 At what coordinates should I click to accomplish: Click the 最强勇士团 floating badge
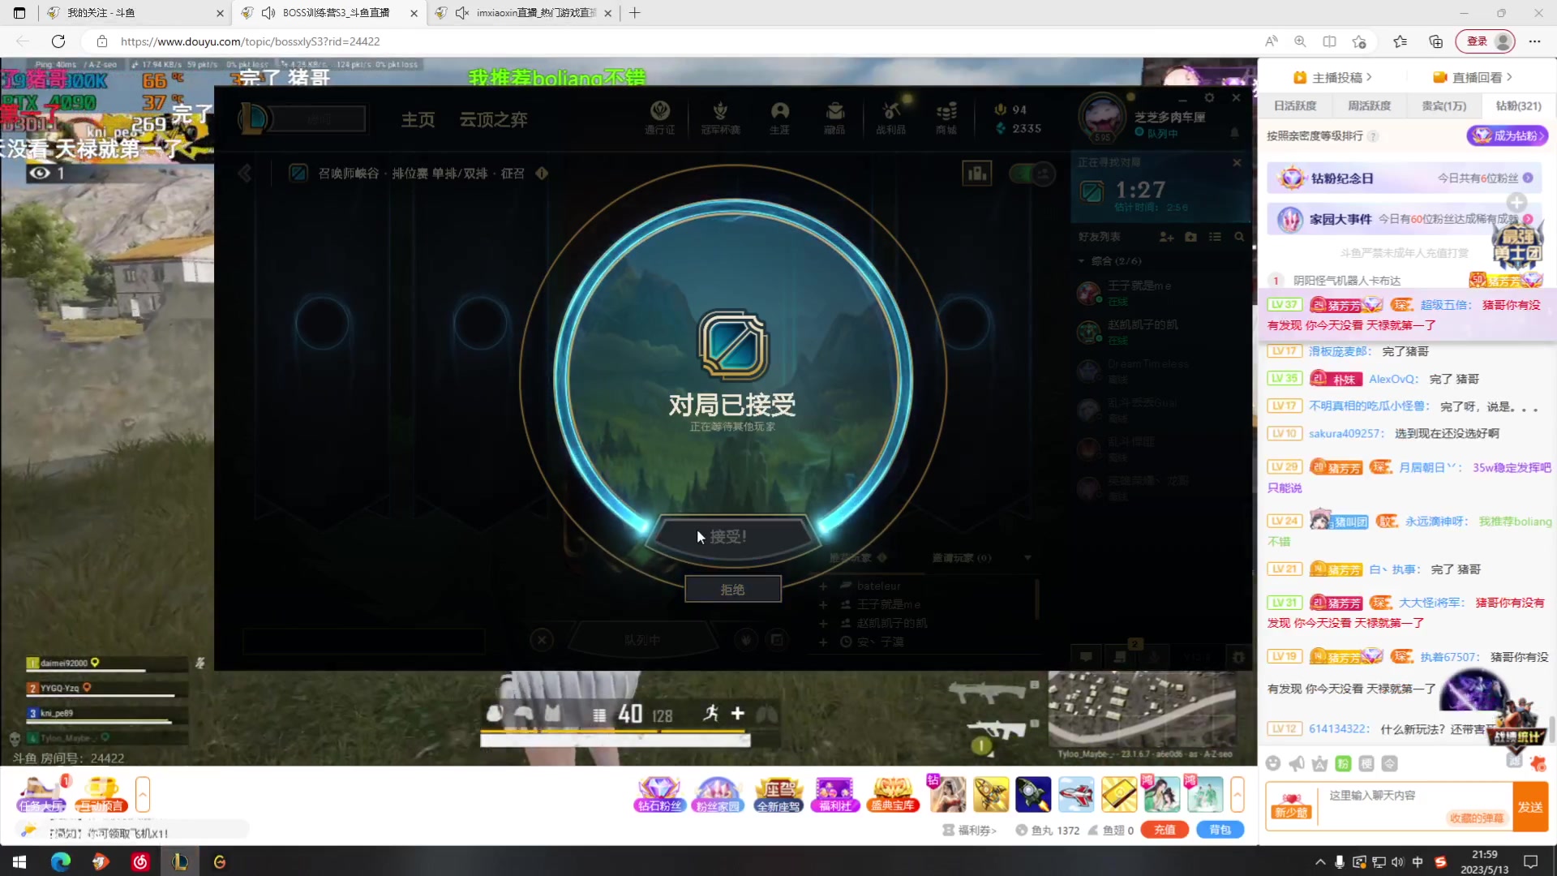(x=1518, y=246)
